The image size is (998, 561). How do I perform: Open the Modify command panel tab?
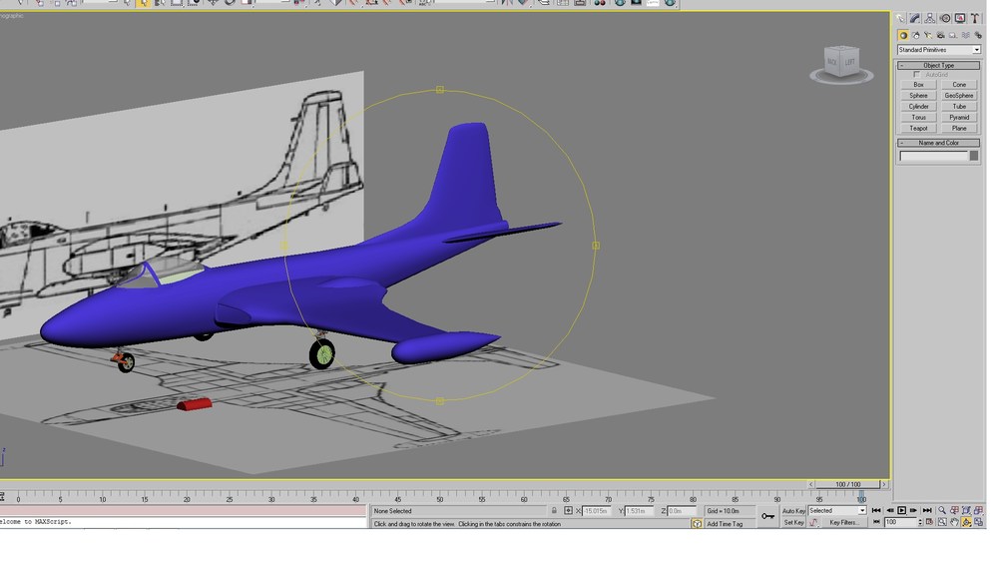coord(914,18)
